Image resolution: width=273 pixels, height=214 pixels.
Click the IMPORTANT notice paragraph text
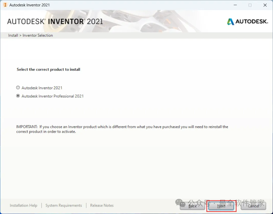(x=122, y=129)
